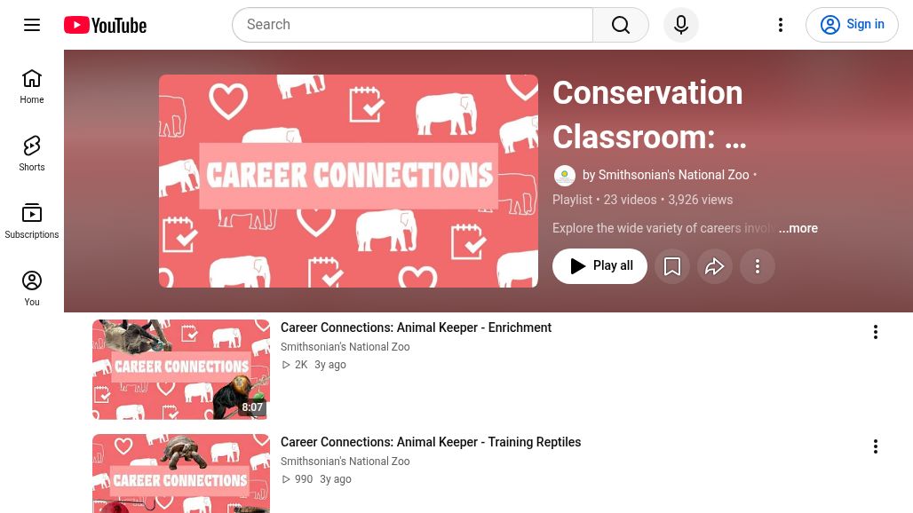Viewport: 913px width, 513px height.
Task: Open the Training Reptiles video thumbnail
Action: (x=181, y=473)
